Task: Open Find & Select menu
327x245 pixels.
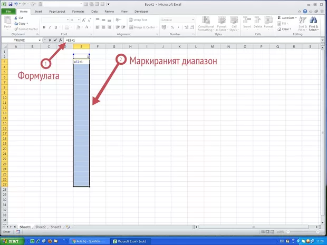Action: 313,24
